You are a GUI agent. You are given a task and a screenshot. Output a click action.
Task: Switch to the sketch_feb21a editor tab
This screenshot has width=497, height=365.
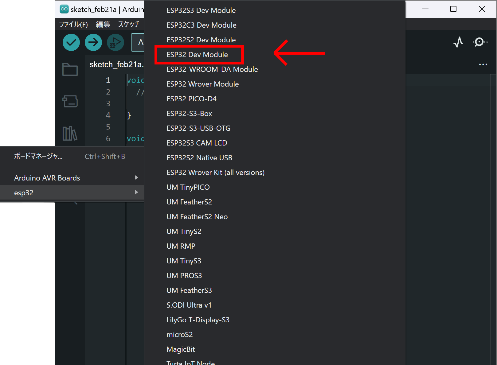[116, 65]
